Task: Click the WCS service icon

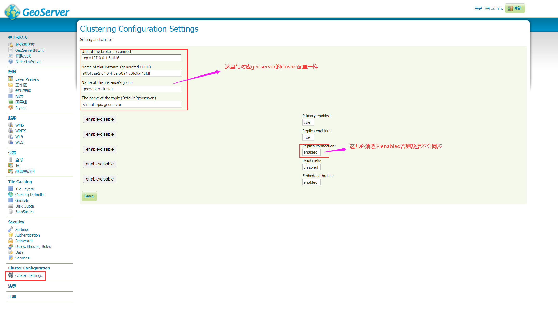Action: 11,142
